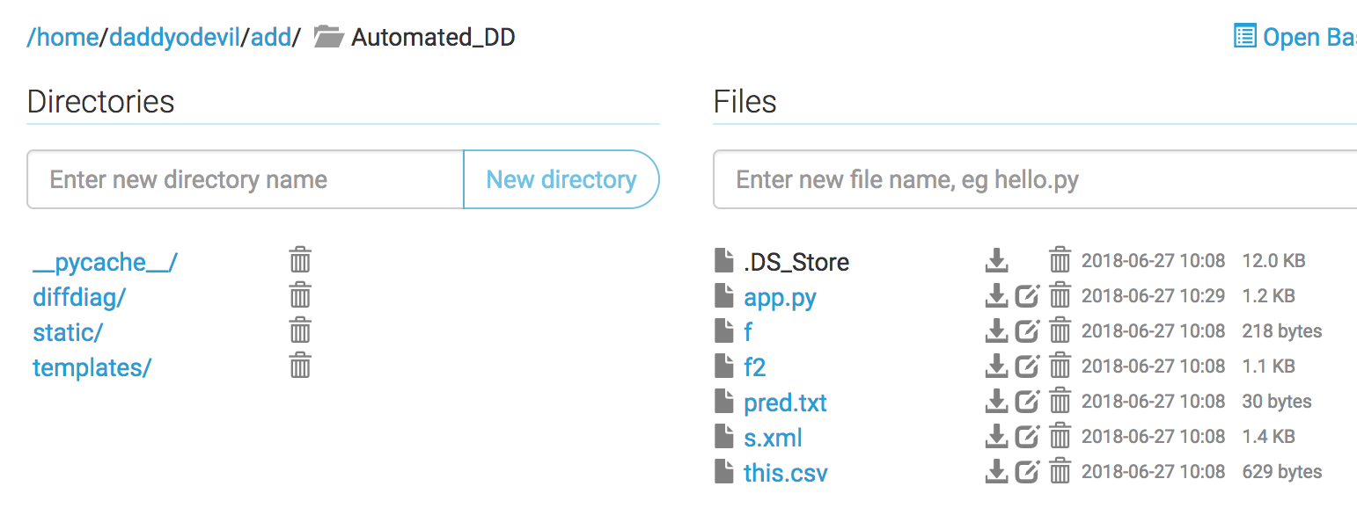Download the s.xml file

pyautogui.click(x=997, y=437)
